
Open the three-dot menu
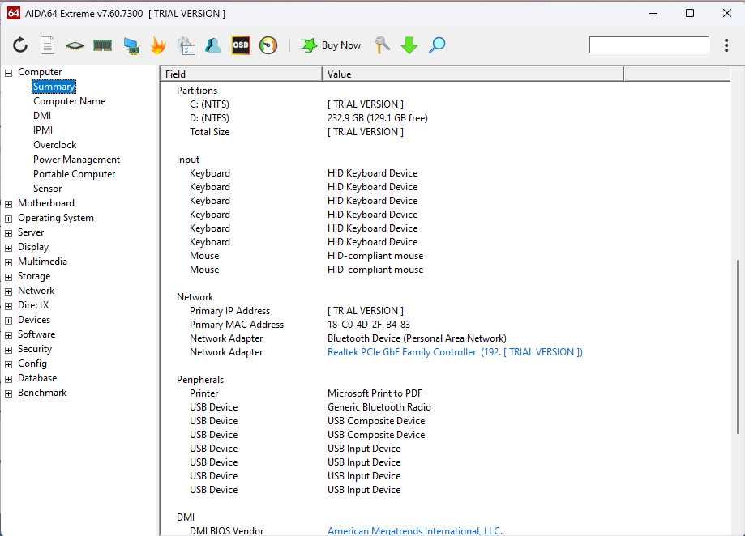point(726,45)
